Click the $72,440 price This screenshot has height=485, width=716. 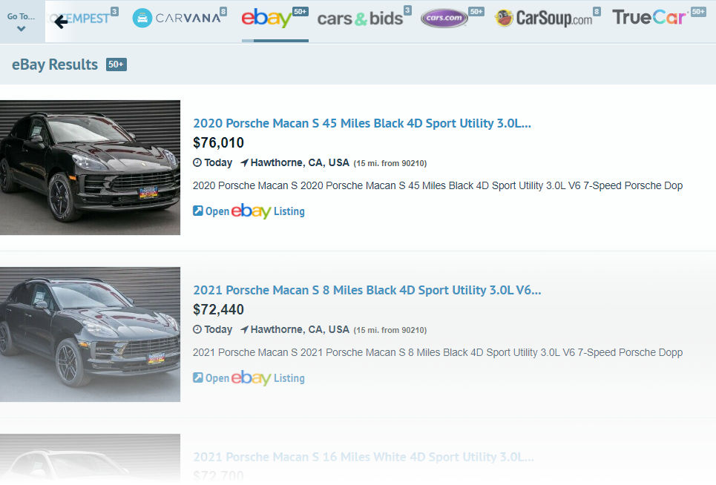click(x=218, y=310)
